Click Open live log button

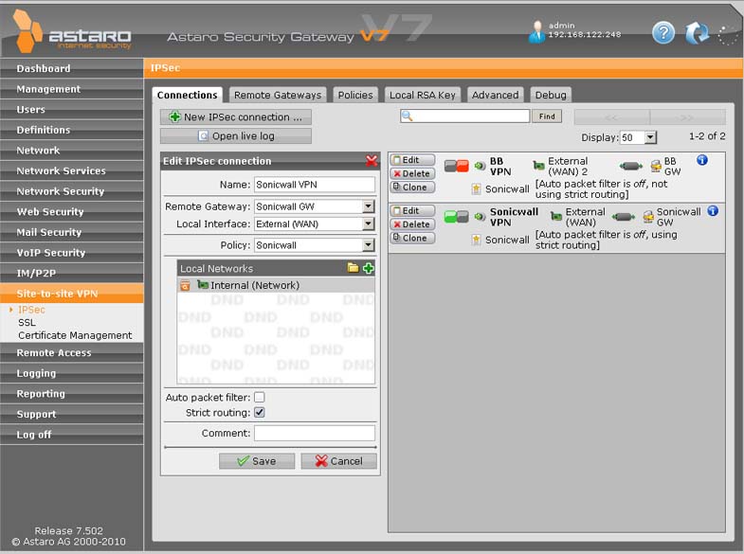[236, 136]
